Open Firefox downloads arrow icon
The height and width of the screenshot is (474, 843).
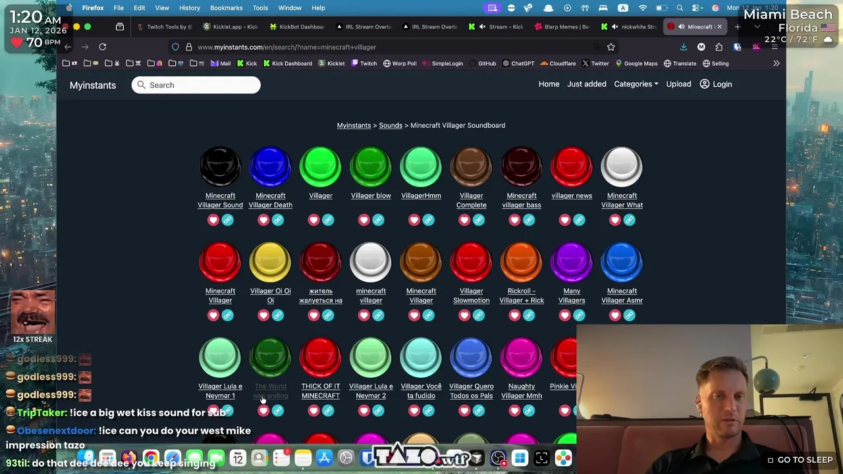click(683, 47)
